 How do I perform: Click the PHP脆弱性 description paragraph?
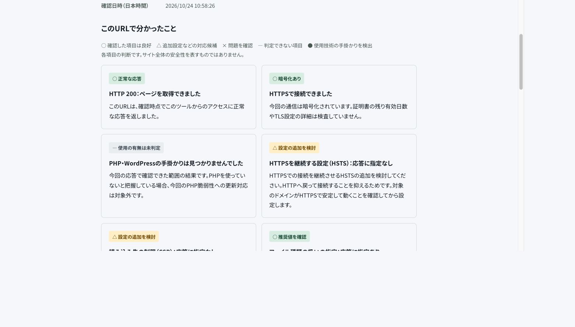[x=178, y=185]
